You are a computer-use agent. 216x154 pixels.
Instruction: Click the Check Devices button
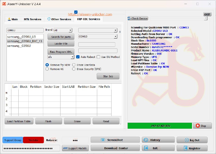click(x=138, y=18)
